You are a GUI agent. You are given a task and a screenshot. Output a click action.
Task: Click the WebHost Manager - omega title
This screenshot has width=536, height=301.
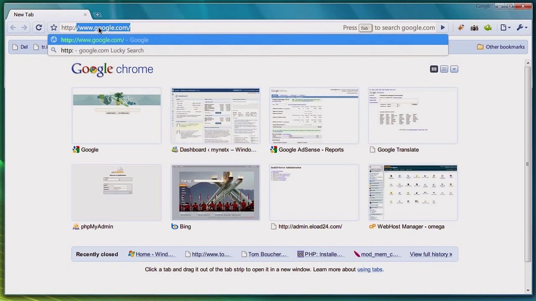[411, 227]
